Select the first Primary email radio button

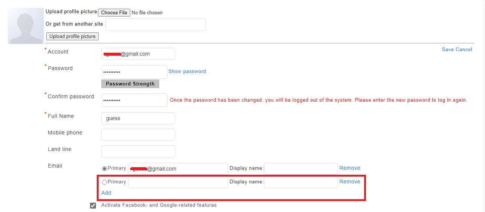(104, 169)
